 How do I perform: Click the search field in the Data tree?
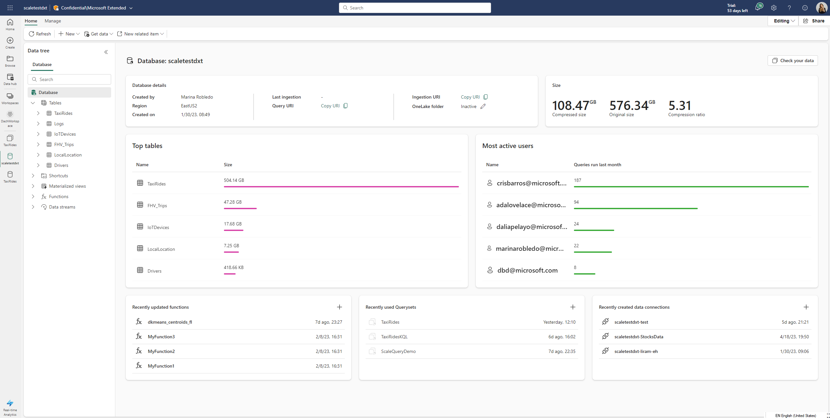click(69, 79)
